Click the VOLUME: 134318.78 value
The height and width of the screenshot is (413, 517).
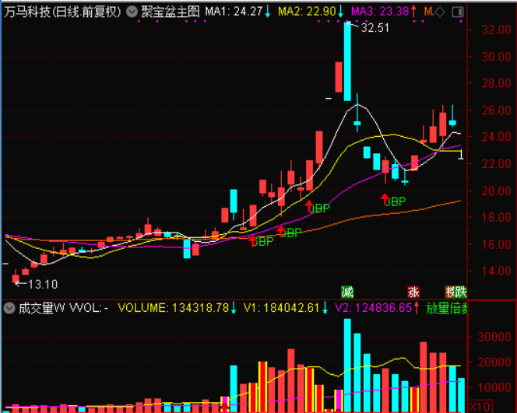(174, 308)
